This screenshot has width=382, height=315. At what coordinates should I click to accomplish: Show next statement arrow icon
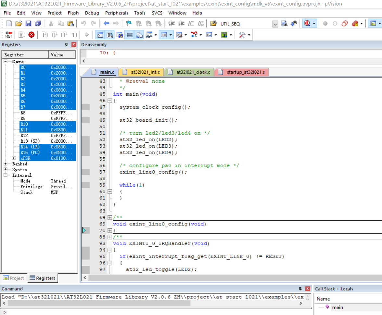click(x=86, y=35)
